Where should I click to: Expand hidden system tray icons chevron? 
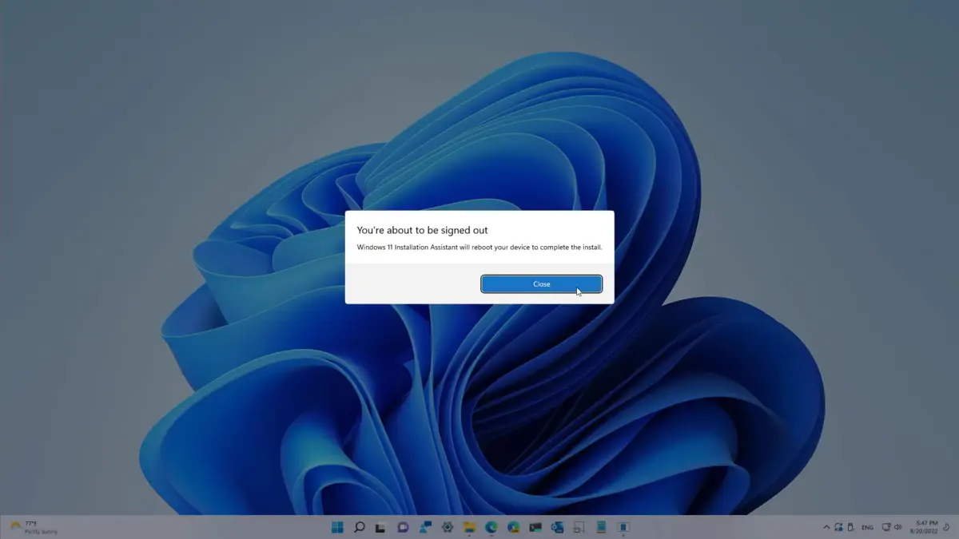tap(826, 527)
